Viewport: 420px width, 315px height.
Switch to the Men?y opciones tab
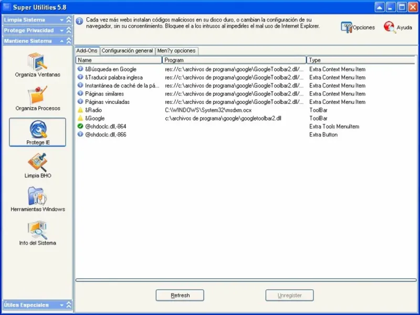tap(176, 51)
